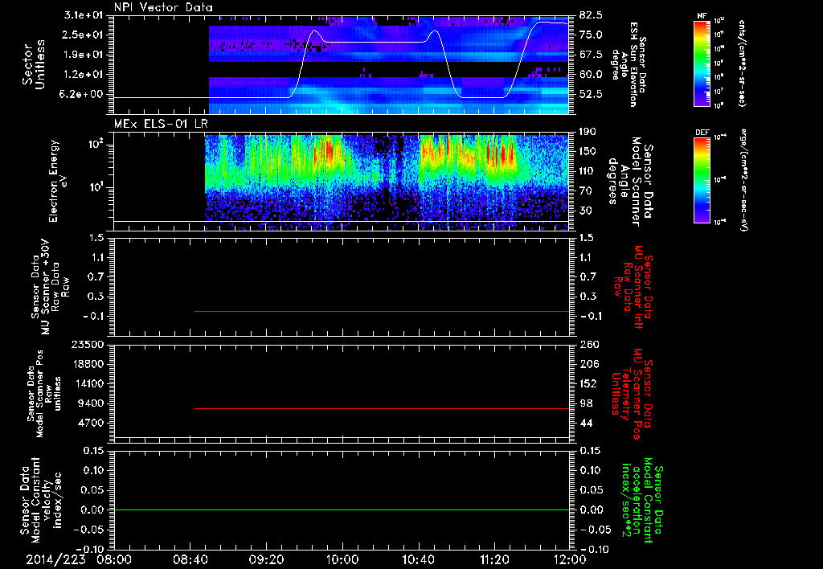Click the DEF color bar
Screen dimensions: 823x569
(x=702, y=179)
